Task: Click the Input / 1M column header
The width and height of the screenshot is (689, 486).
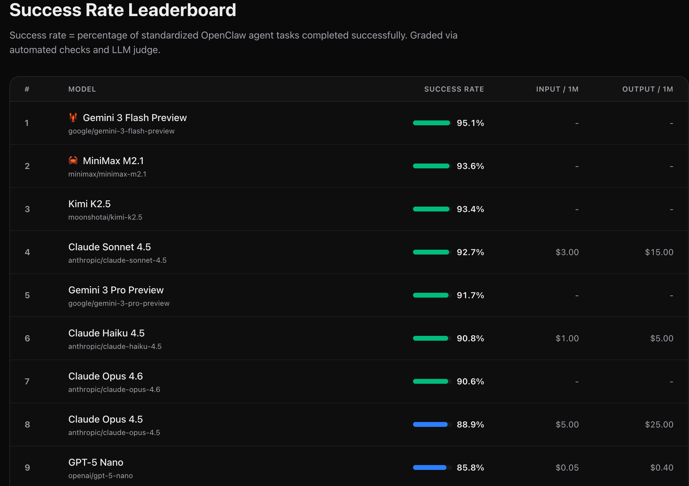Action: pyautogui.click(x=557, y=89)
